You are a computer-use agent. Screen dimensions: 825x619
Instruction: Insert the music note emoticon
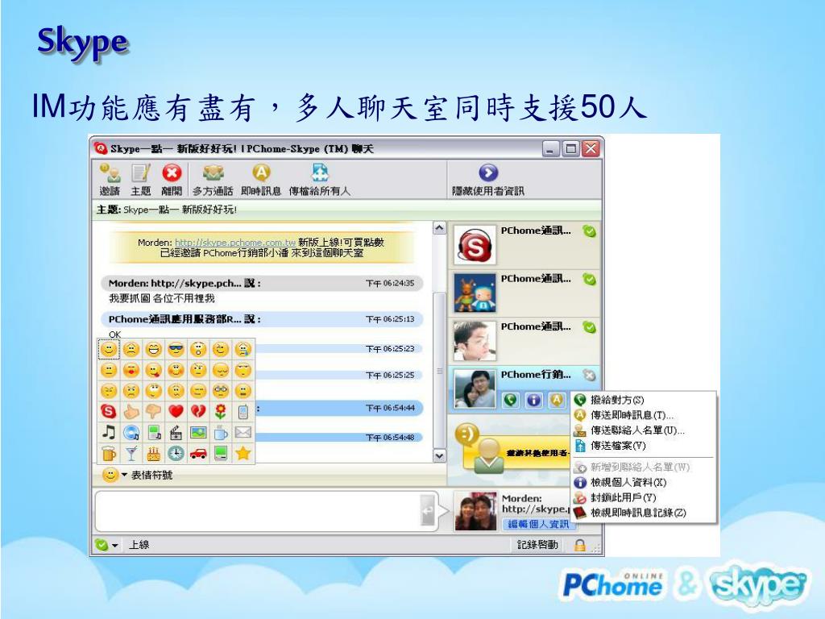click(109, 433)
